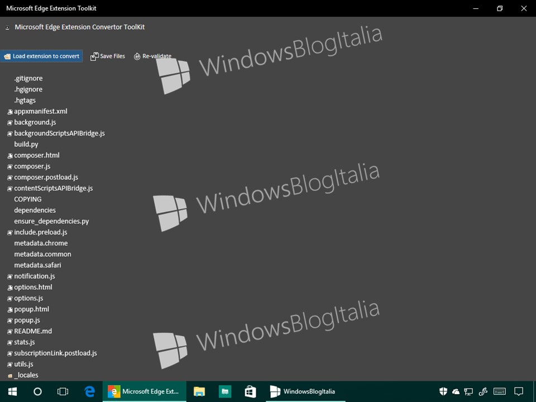Select popup.js file
536x402 pixels.
[27, 320]
